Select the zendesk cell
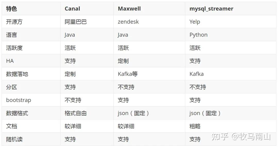The image size is (278, 148). 128,22
